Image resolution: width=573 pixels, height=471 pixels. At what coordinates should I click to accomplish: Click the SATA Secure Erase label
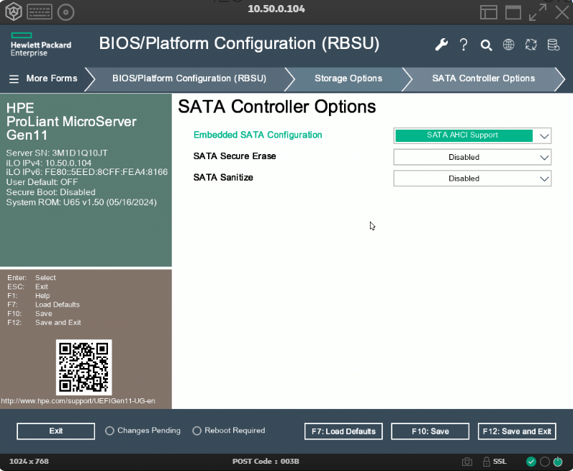[x=235, y=156]
